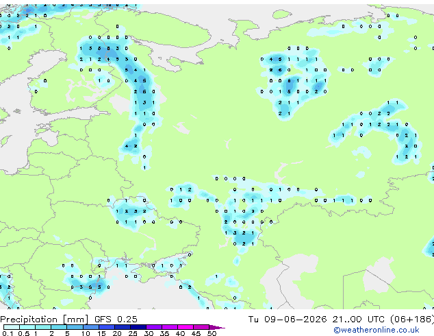This screenshot has height=336, width=434.
Task: Click the 15–20 mm legend swatch
Action: point(106,327)
